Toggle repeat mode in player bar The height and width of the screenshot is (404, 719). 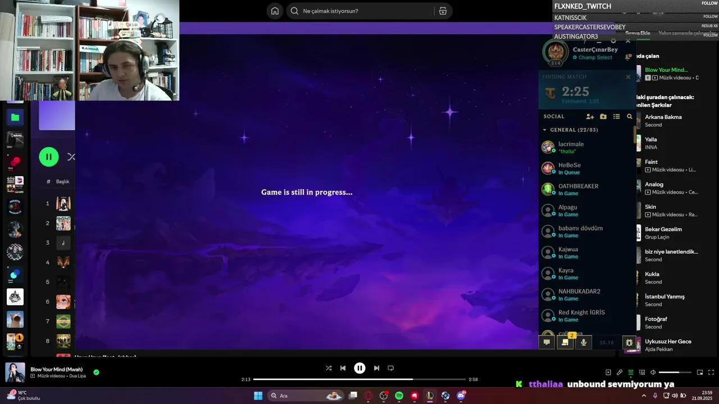[390, 368]
